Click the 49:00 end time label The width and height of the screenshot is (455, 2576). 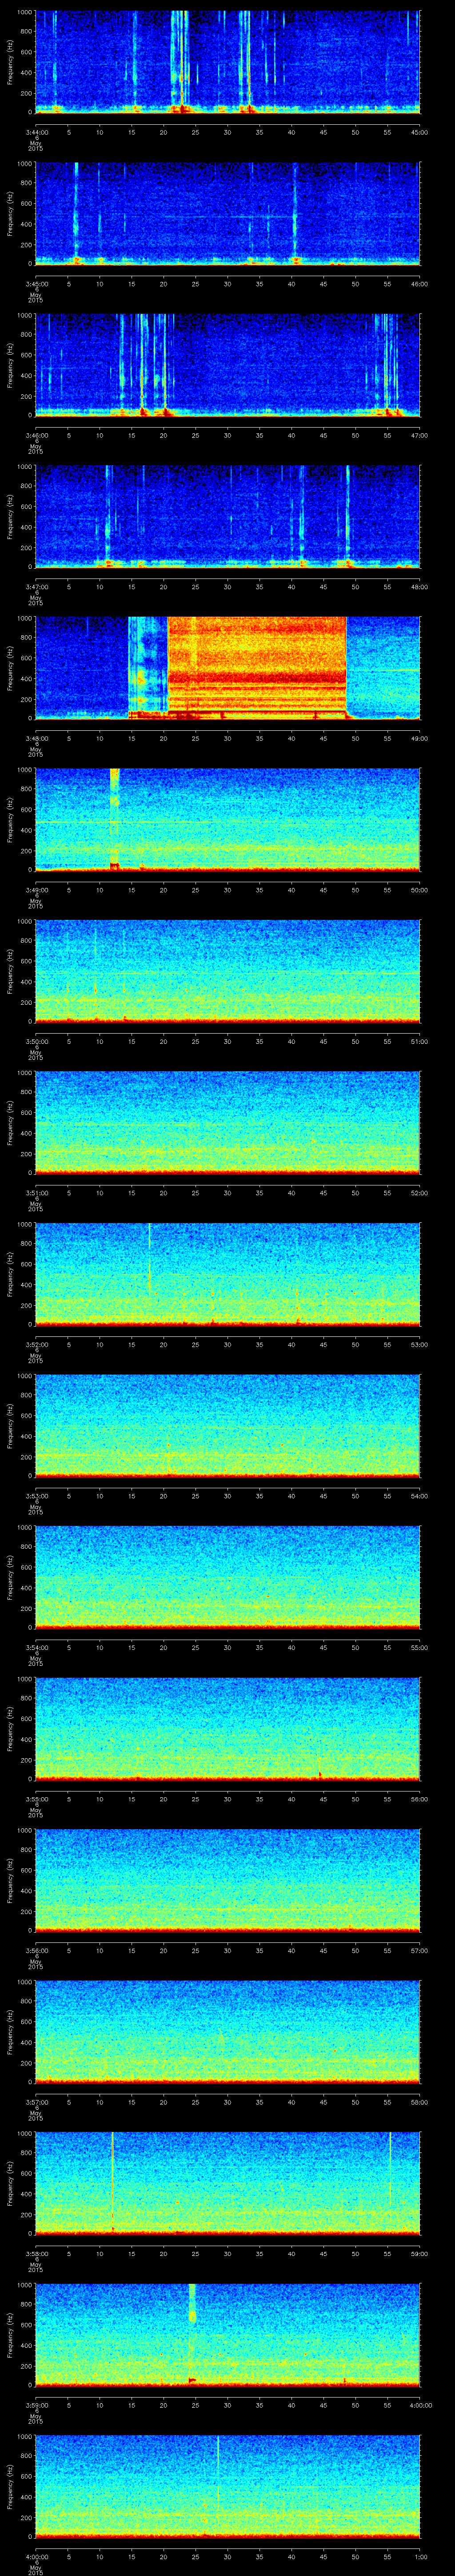[420, 738]
